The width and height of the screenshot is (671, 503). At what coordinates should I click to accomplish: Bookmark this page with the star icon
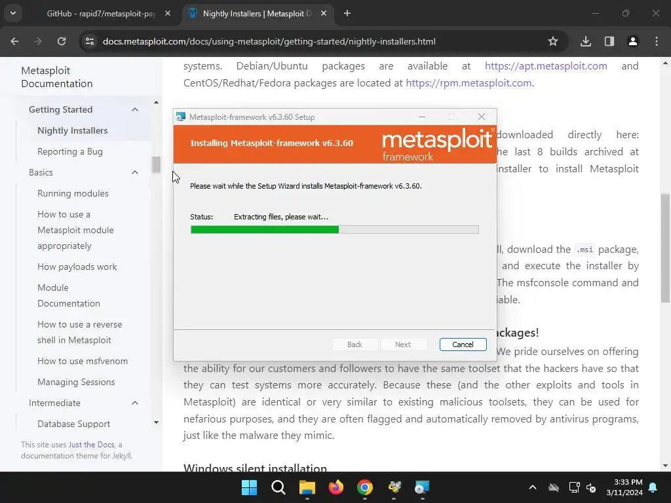553,41
